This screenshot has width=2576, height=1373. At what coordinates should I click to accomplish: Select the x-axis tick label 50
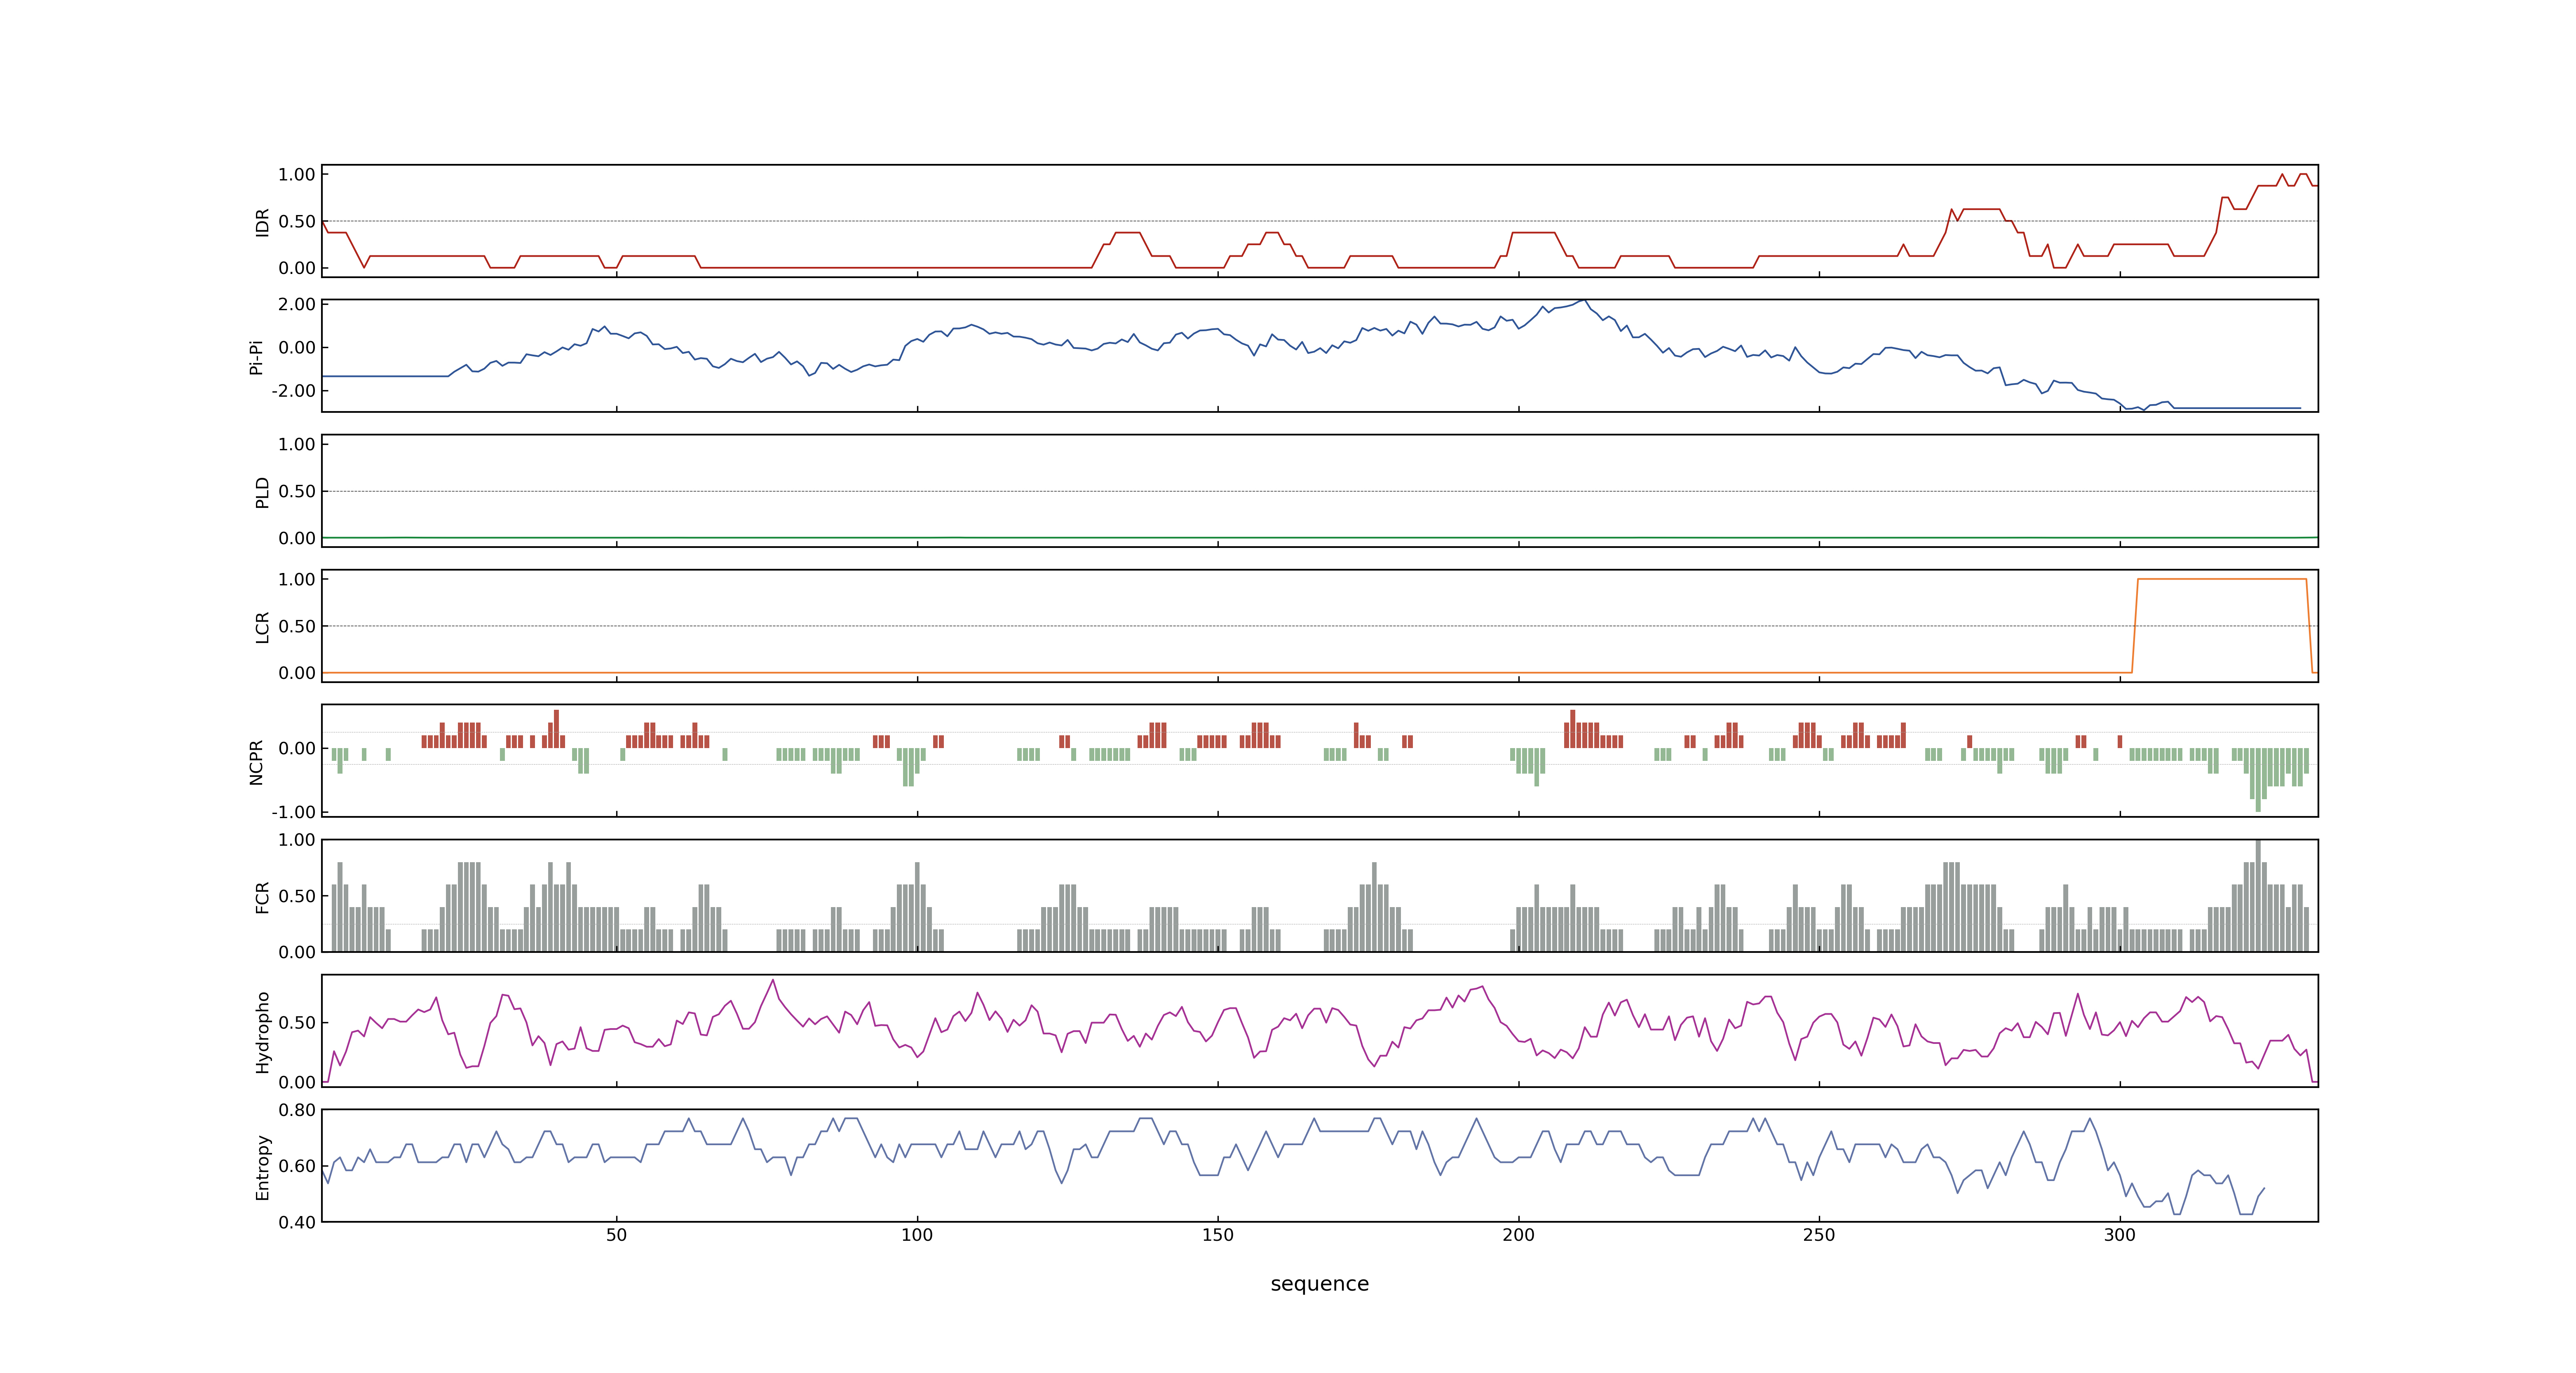tap(616, 1235)
